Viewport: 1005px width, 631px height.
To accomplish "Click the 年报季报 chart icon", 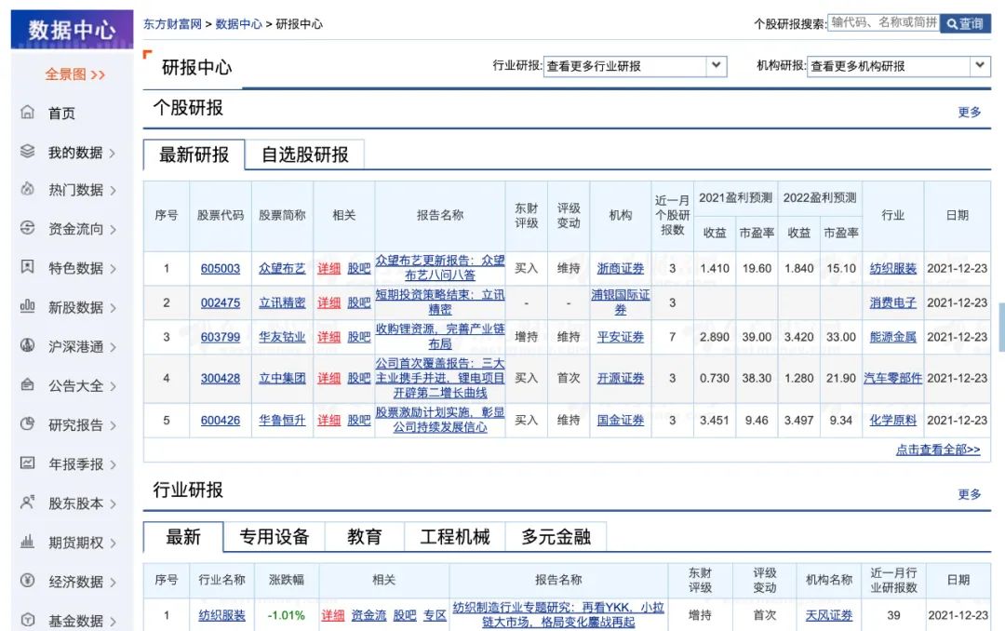I will click(x=28, y=463).
